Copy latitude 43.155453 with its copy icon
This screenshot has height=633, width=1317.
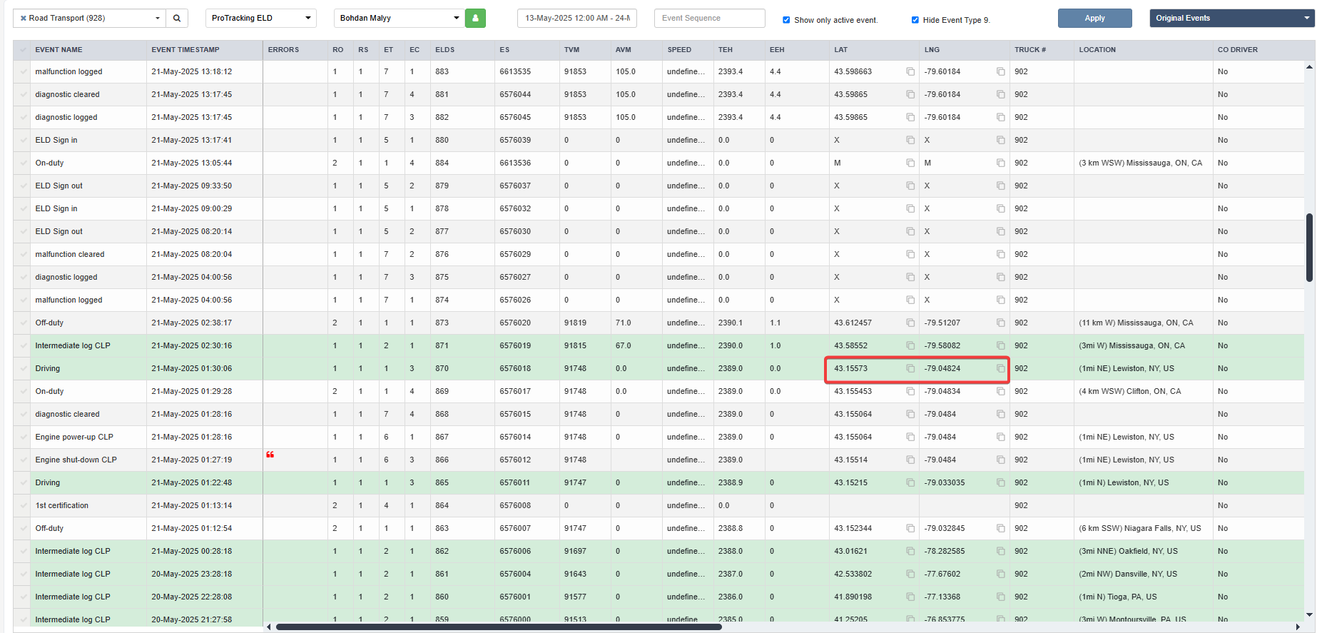pos(910,391)
